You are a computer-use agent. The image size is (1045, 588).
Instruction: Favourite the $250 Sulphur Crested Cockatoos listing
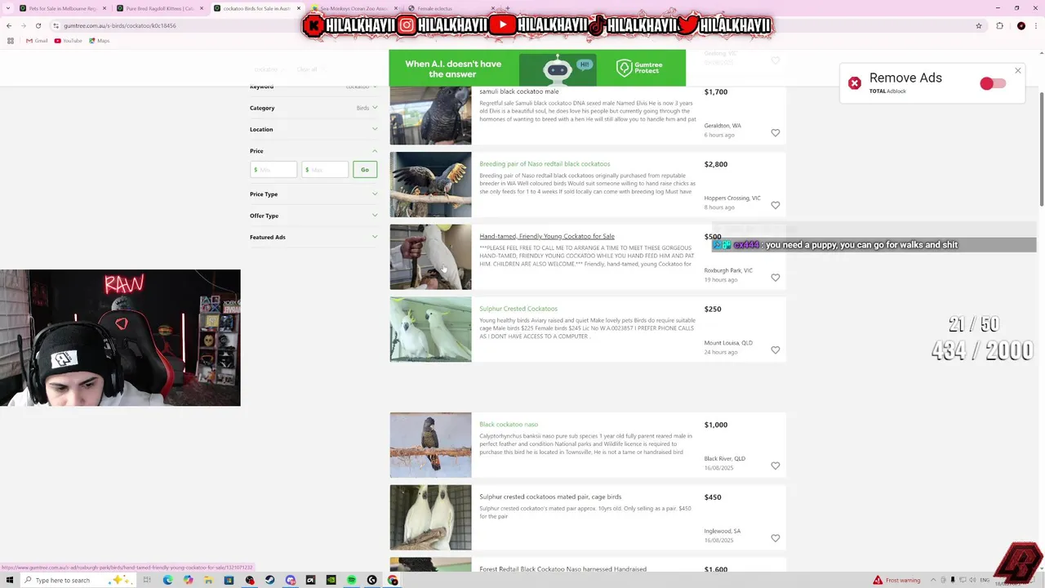[x=776, y=350]
